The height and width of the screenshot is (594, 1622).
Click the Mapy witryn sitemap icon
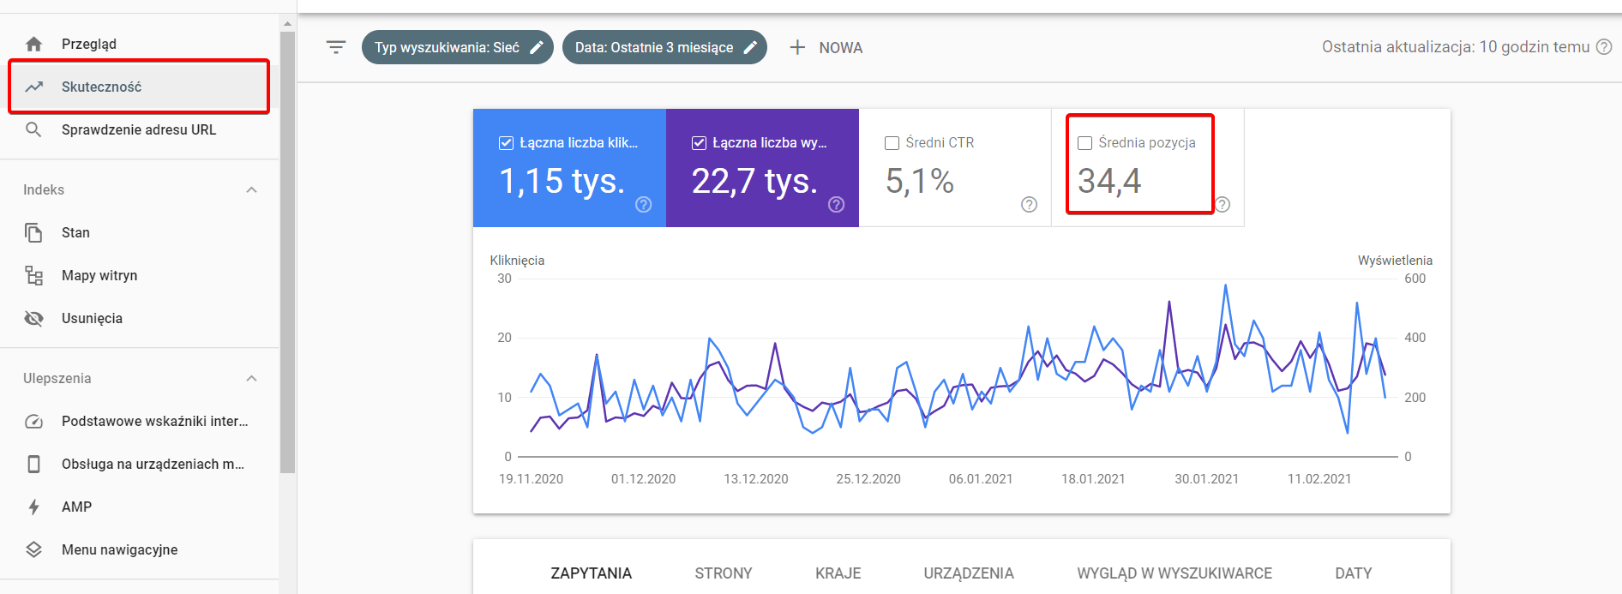[33, 275]
